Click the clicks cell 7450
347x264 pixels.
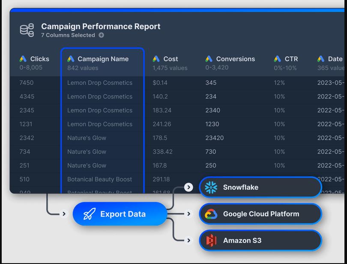27,83
